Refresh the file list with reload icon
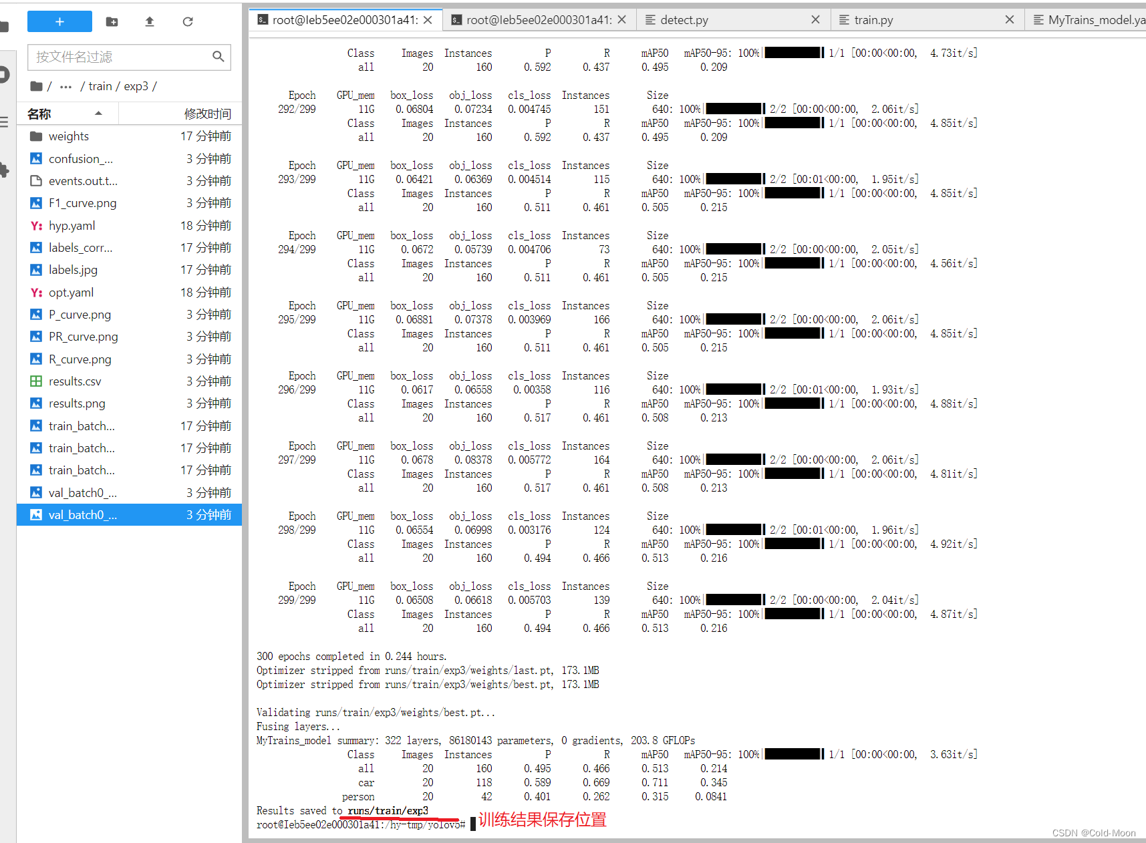1146x843 pixels. click(x=188, y=21)
